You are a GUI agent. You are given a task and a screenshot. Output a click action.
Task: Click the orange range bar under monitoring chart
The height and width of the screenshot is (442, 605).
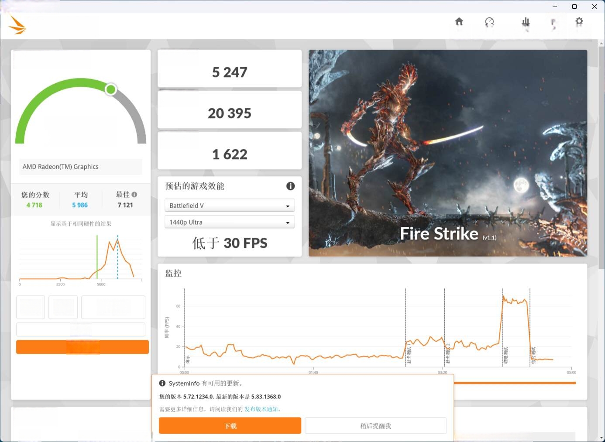point(515,383)
